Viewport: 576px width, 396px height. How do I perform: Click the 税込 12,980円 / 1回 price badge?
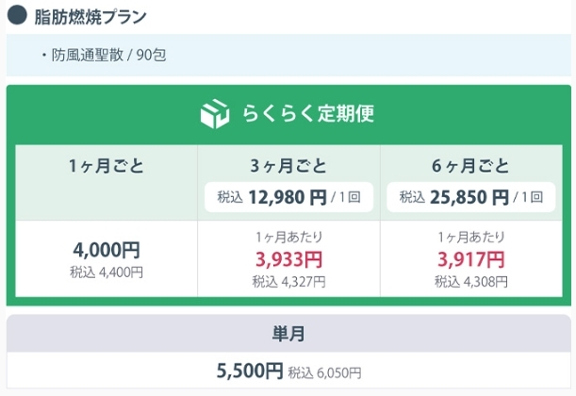(x=288, y=197)
